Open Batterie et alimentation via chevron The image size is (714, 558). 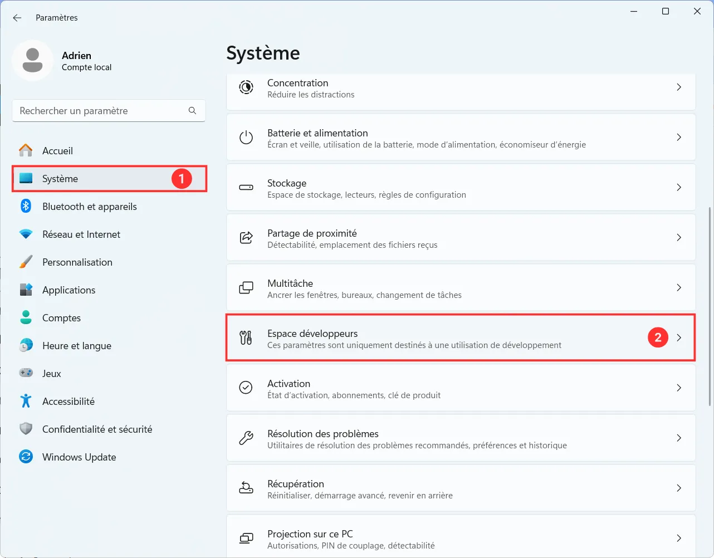click(x=679, y=137)
